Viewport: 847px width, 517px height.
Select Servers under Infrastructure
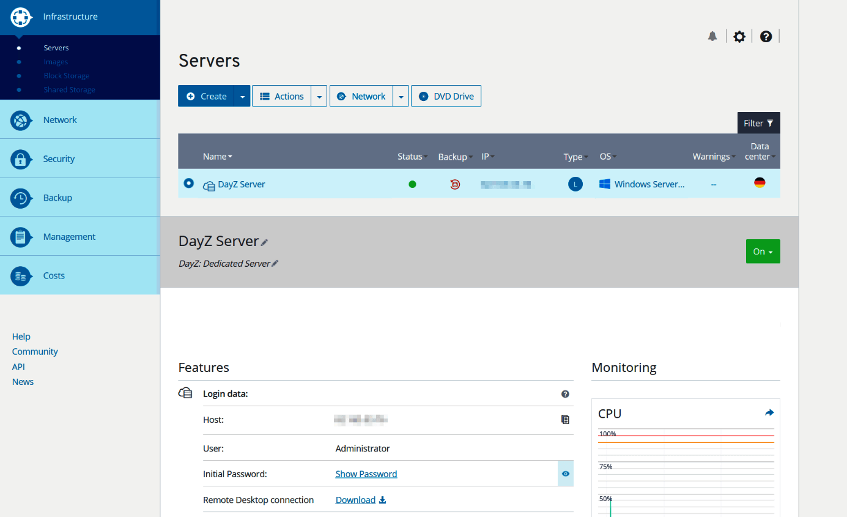tap(56, 47)
